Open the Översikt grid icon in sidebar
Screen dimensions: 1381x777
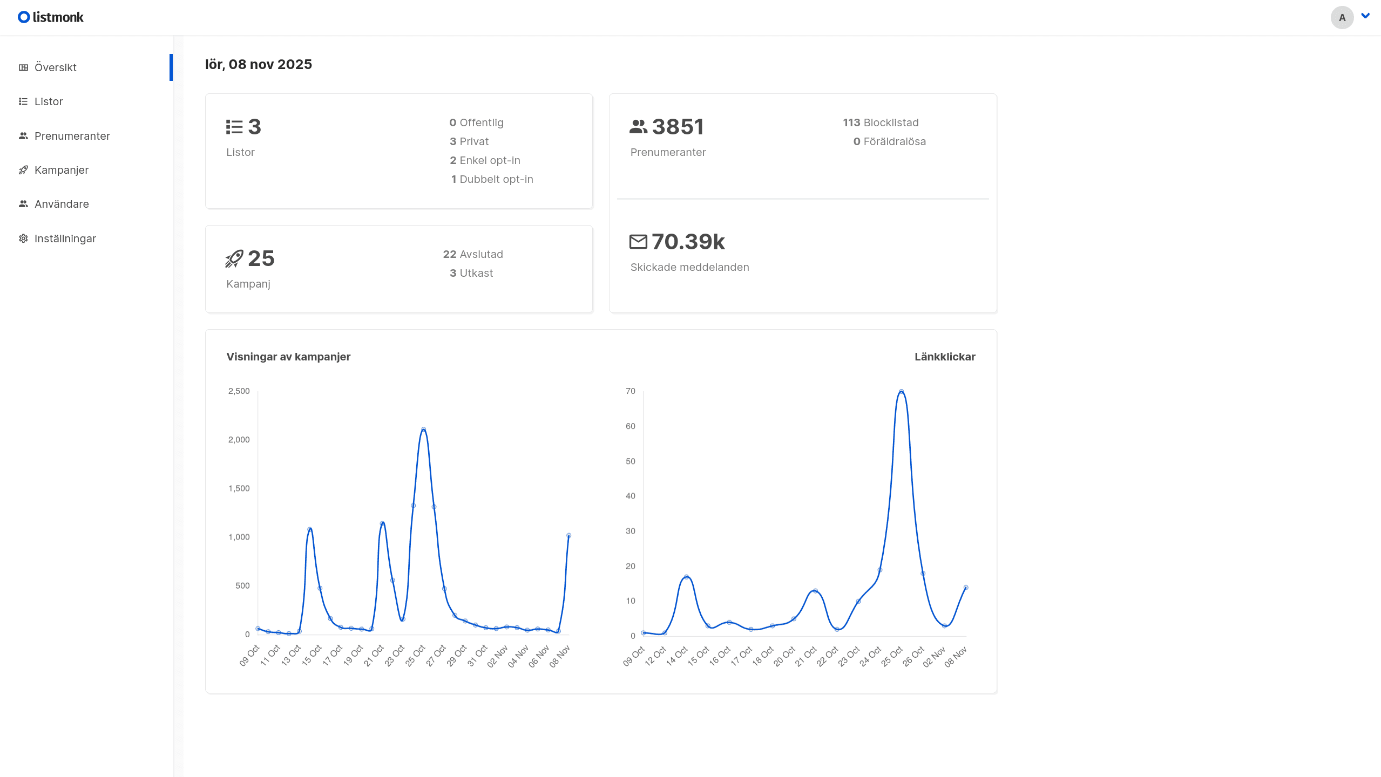(24, 67)
